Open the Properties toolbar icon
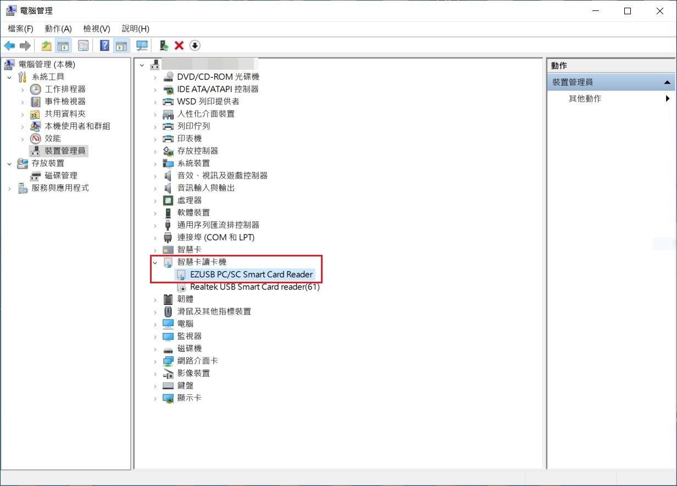Image resolution: width=677 pixels, height=486 pixels. point(83,46)
